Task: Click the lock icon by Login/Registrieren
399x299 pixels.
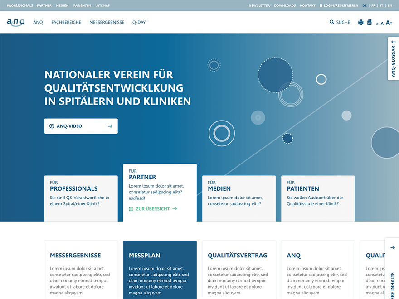Action: (321, 5)
